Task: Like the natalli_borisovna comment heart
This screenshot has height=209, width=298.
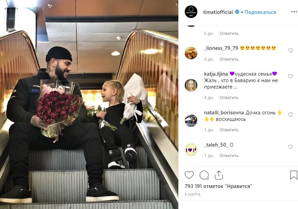Action: 291,115
